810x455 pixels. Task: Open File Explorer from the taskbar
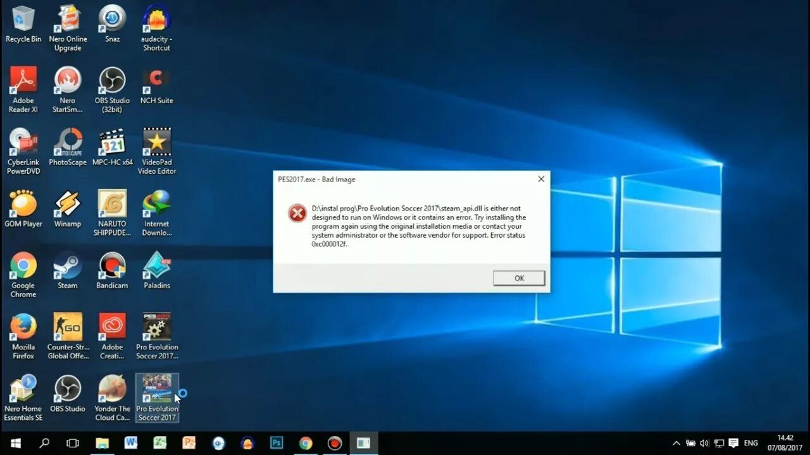[102, 443]
